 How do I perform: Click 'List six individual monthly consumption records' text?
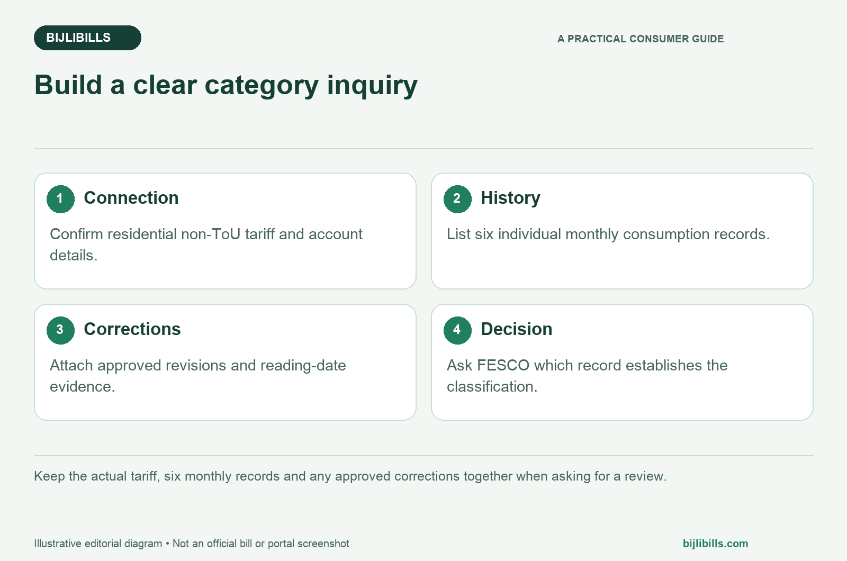[608, 234]
